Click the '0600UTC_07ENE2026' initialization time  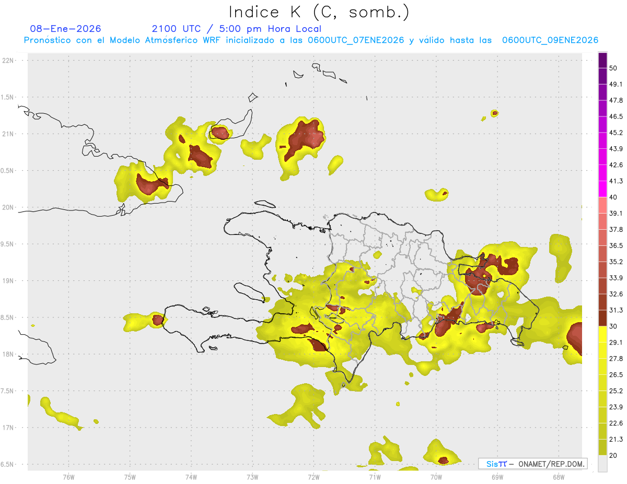[356, 40]
